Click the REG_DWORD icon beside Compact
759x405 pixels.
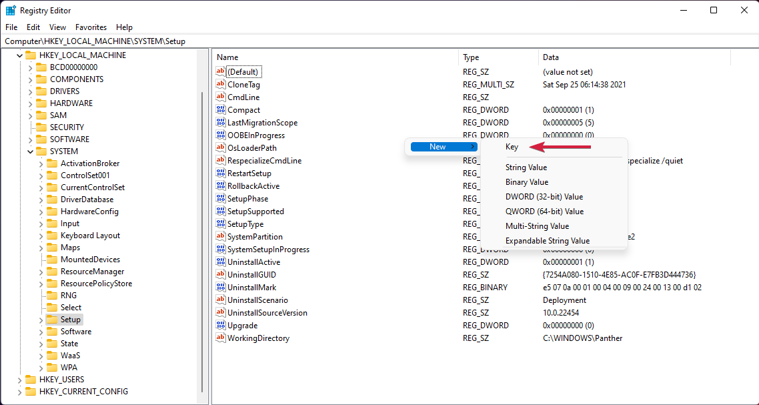(221, 109)
